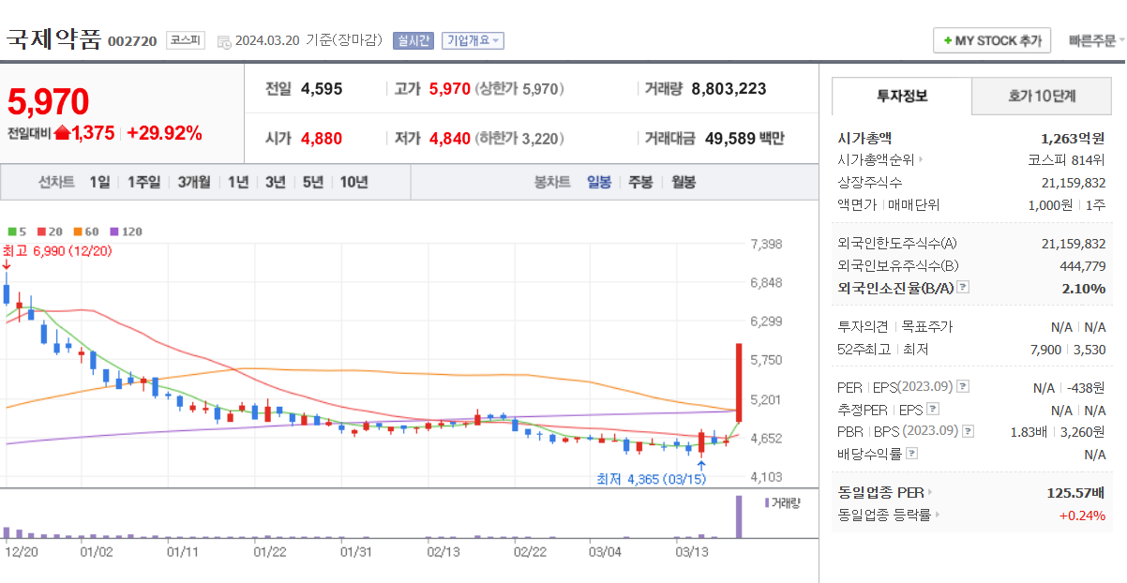Click the 하한가 3,220 text
Screen dimensions: 1127x583
click(520, 139)
